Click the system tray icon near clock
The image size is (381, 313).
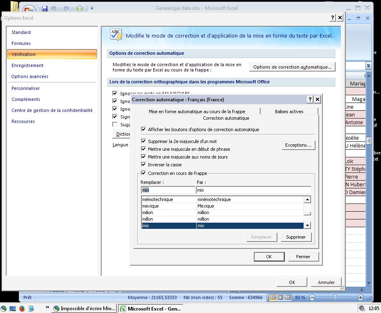(x=362, y=308)
